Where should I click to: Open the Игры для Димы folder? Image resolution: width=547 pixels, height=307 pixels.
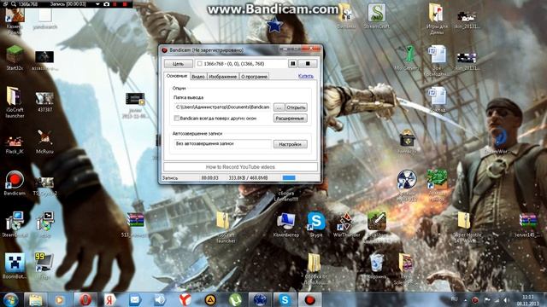point(437,19)
